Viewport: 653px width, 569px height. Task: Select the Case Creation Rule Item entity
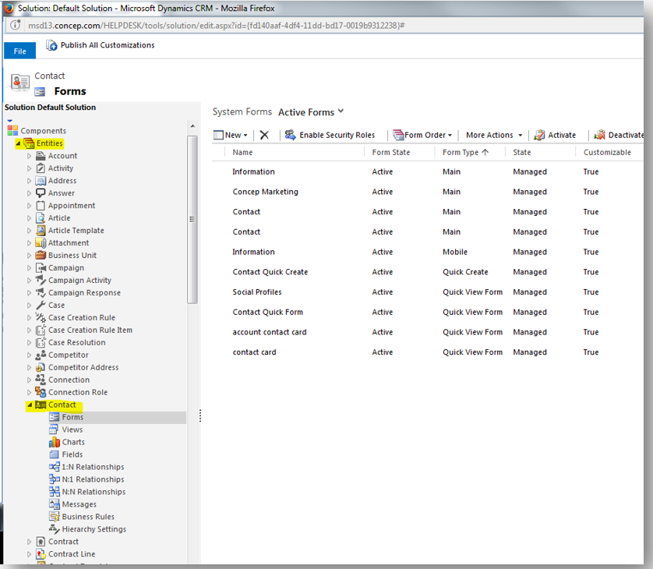click(x=90, y=330)
